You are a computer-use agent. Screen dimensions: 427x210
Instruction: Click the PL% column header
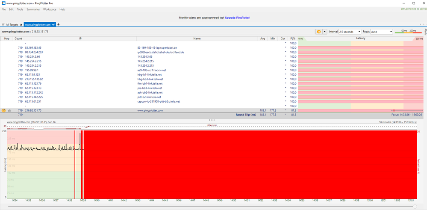click(x=293, y=38)
